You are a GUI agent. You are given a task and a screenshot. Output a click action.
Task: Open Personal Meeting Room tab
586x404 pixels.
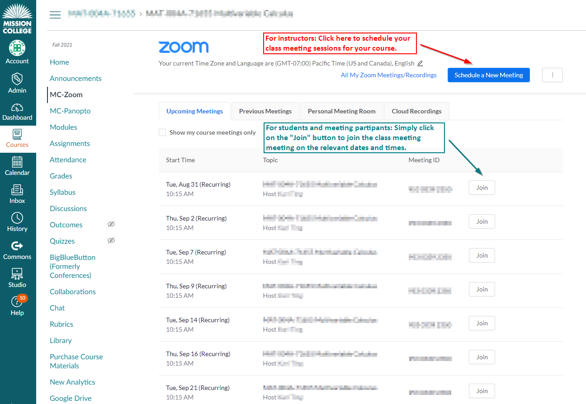[341, 111]
